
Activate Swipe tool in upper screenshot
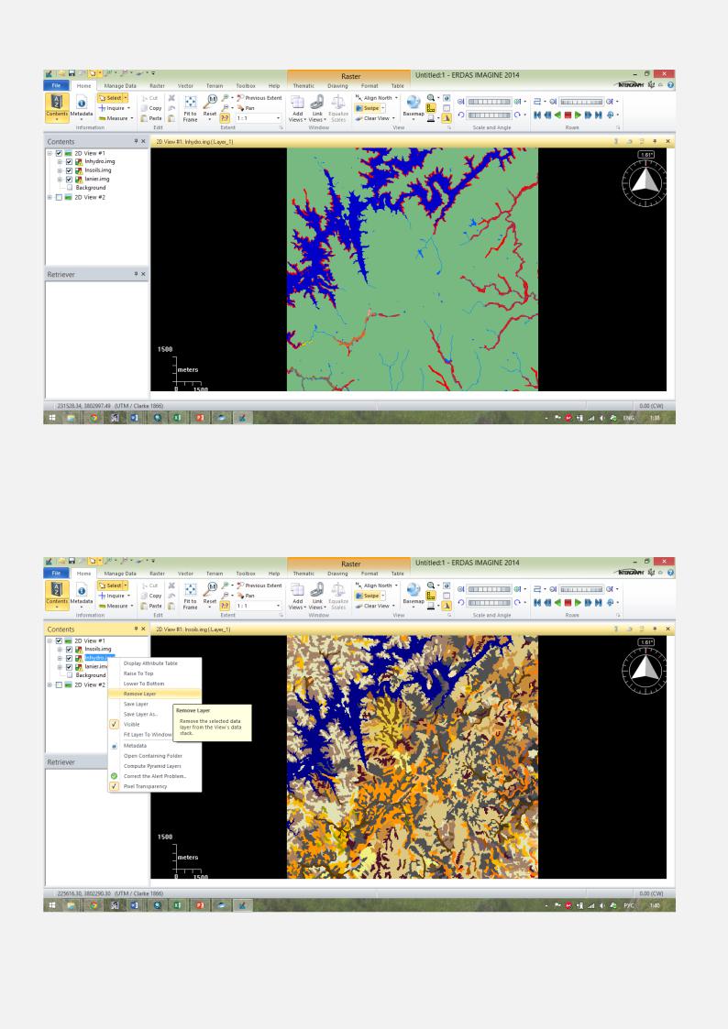point(369,108)
